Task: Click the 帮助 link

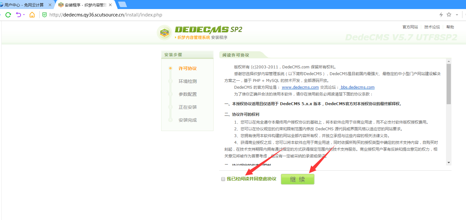Action: pyautogui.click(x=450, y=27)
